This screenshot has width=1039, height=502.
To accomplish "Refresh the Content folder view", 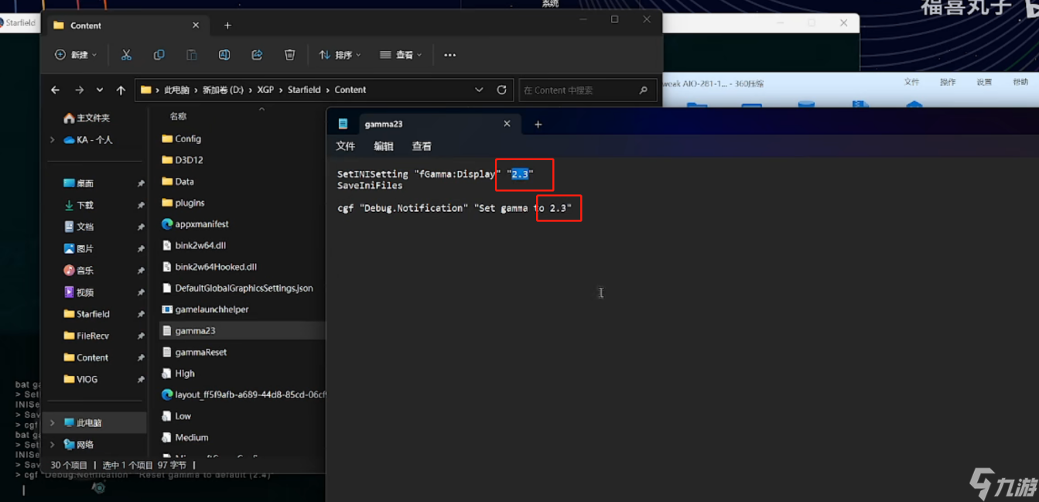I will (501, 90).
